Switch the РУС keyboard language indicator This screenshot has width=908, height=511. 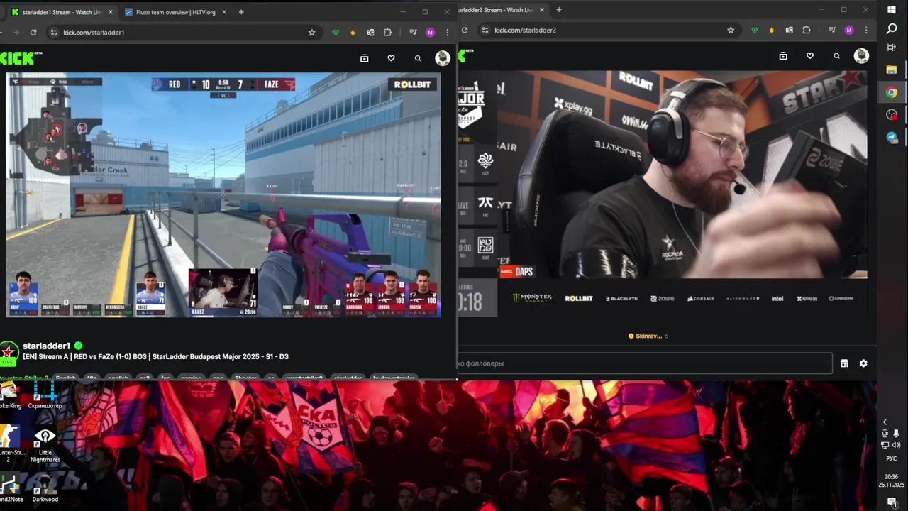pos(892,458)
